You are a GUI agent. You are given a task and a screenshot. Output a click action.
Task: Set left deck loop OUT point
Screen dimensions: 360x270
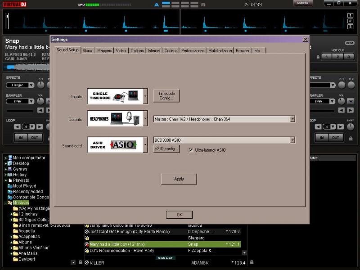pyautogui.click(x=35, y=138)
